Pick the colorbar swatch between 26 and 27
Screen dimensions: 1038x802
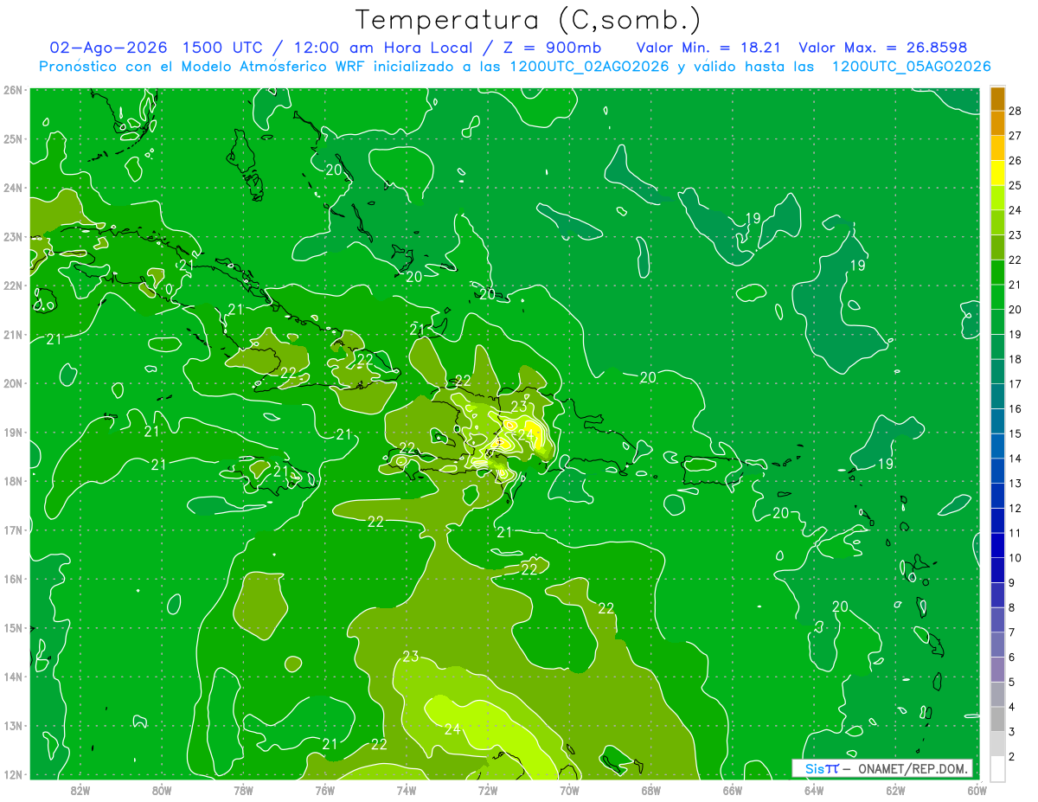coord(998,148)
